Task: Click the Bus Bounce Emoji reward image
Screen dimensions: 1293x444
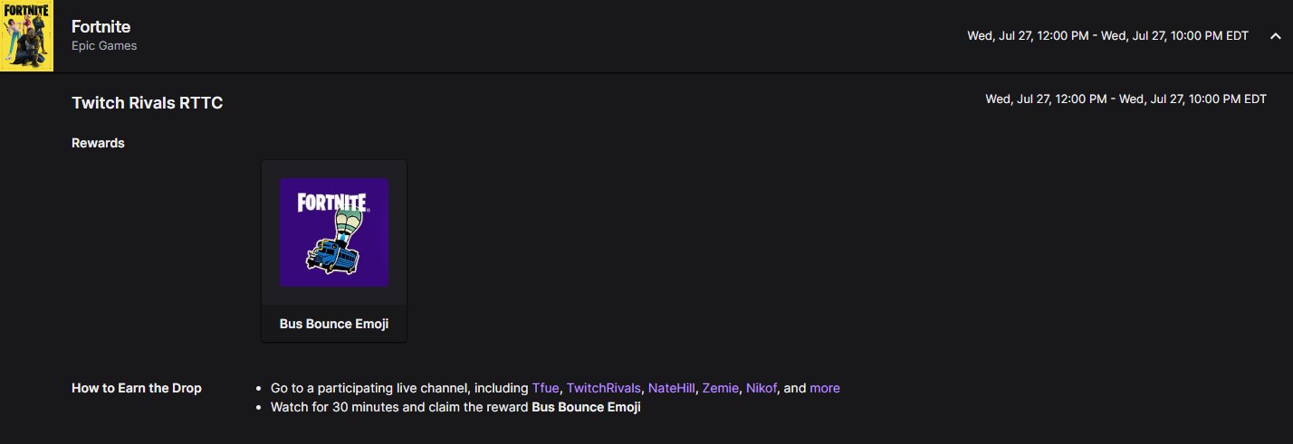Action: (334, 232)
